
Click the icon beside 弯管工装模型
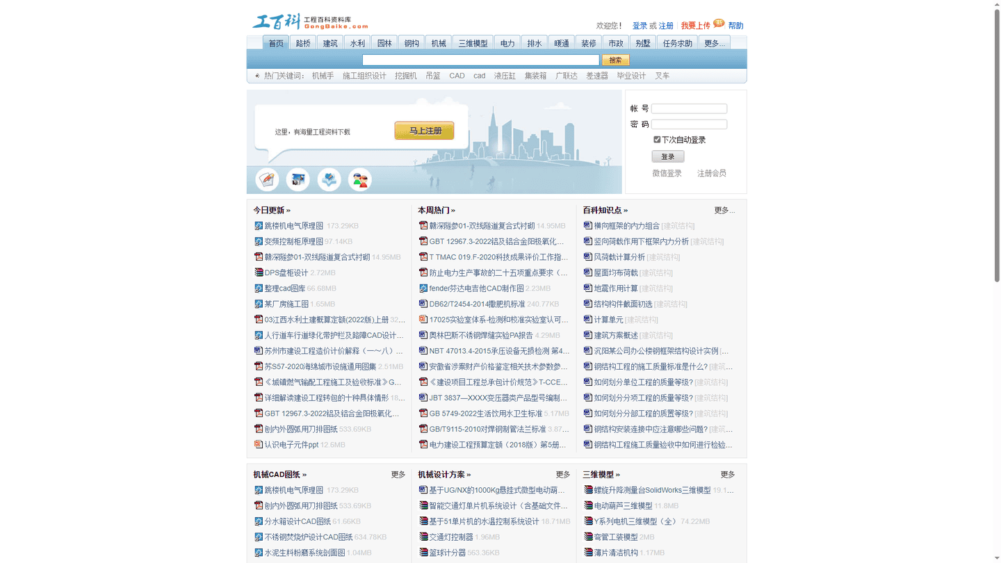tap(588, 537)
